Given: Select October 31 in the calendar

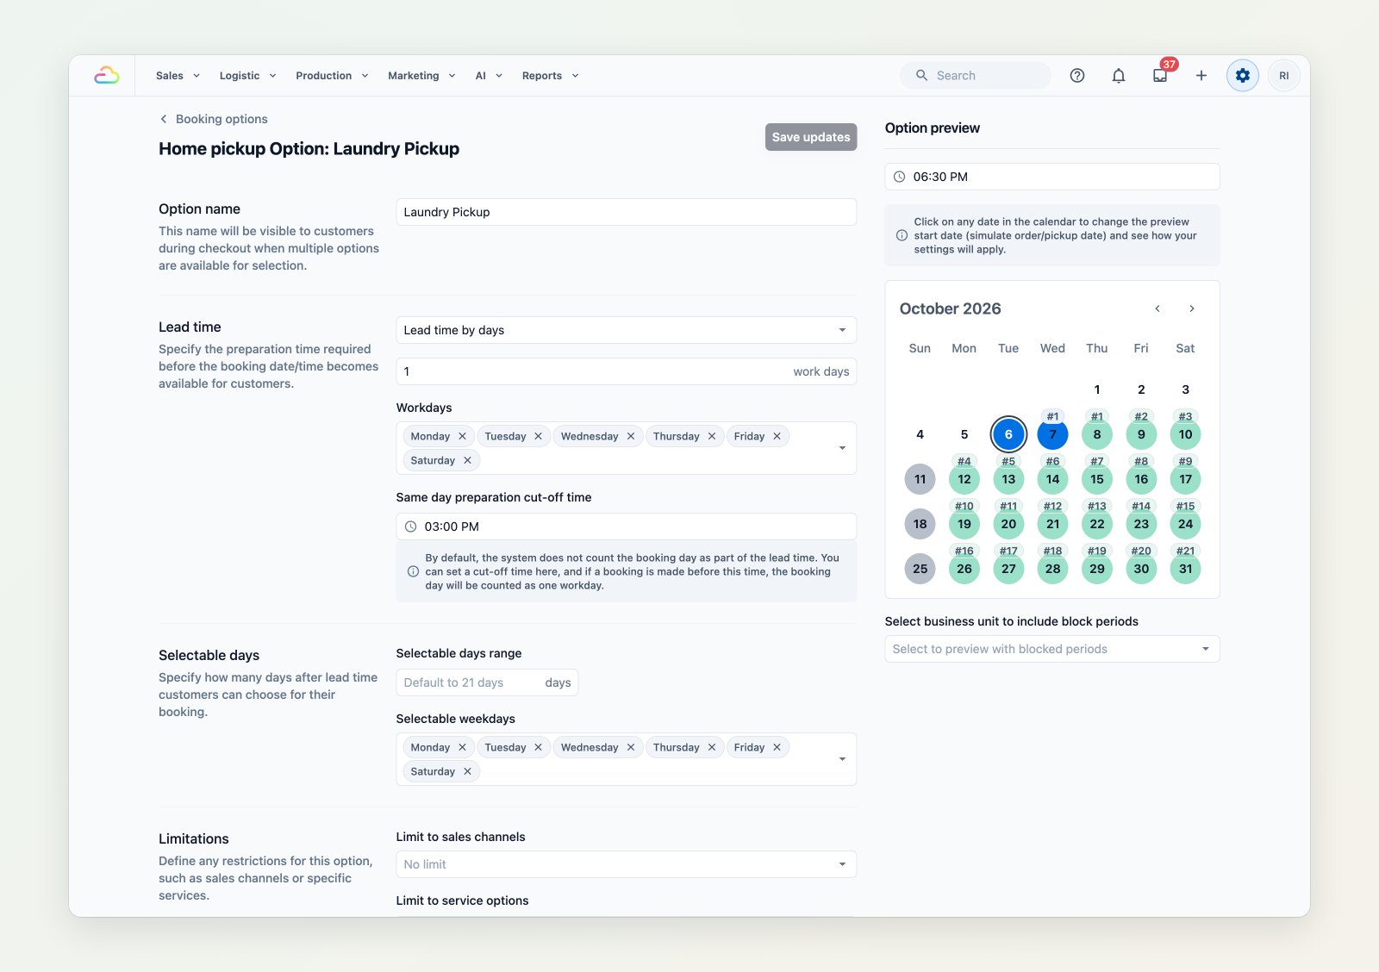Looking at the screenshot, I should (x=1185, y=569).
